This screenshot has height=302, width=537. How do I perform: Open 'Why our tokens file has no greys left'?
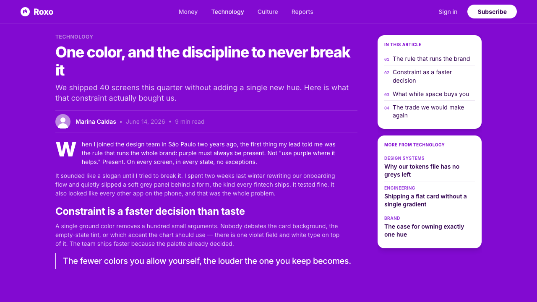coord(430,167)
